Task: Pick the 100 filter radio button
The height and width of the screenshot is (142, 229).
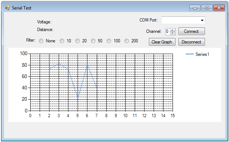Action: (109, 41)
